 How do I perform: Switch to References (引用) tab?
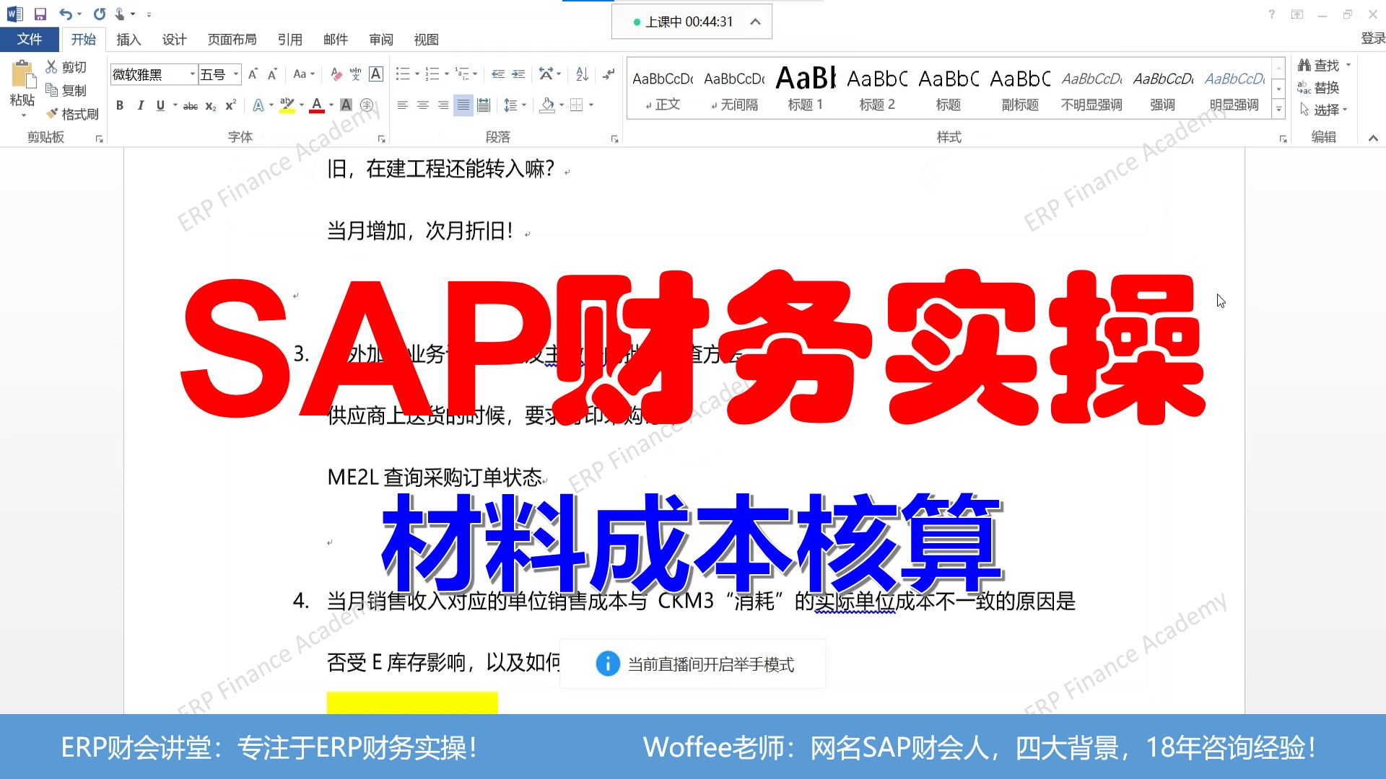(290, 40)
